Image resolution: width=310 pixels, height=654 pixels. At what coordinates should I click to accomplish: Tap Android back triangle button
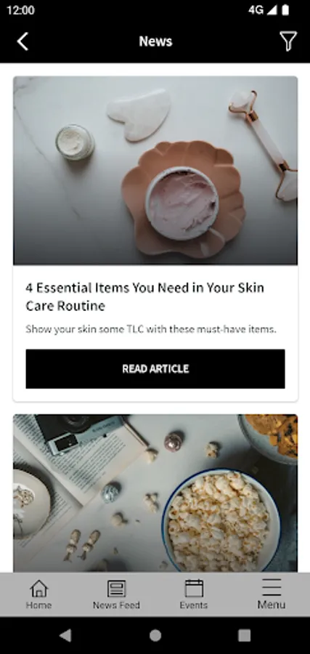click(x=65, y=635)
